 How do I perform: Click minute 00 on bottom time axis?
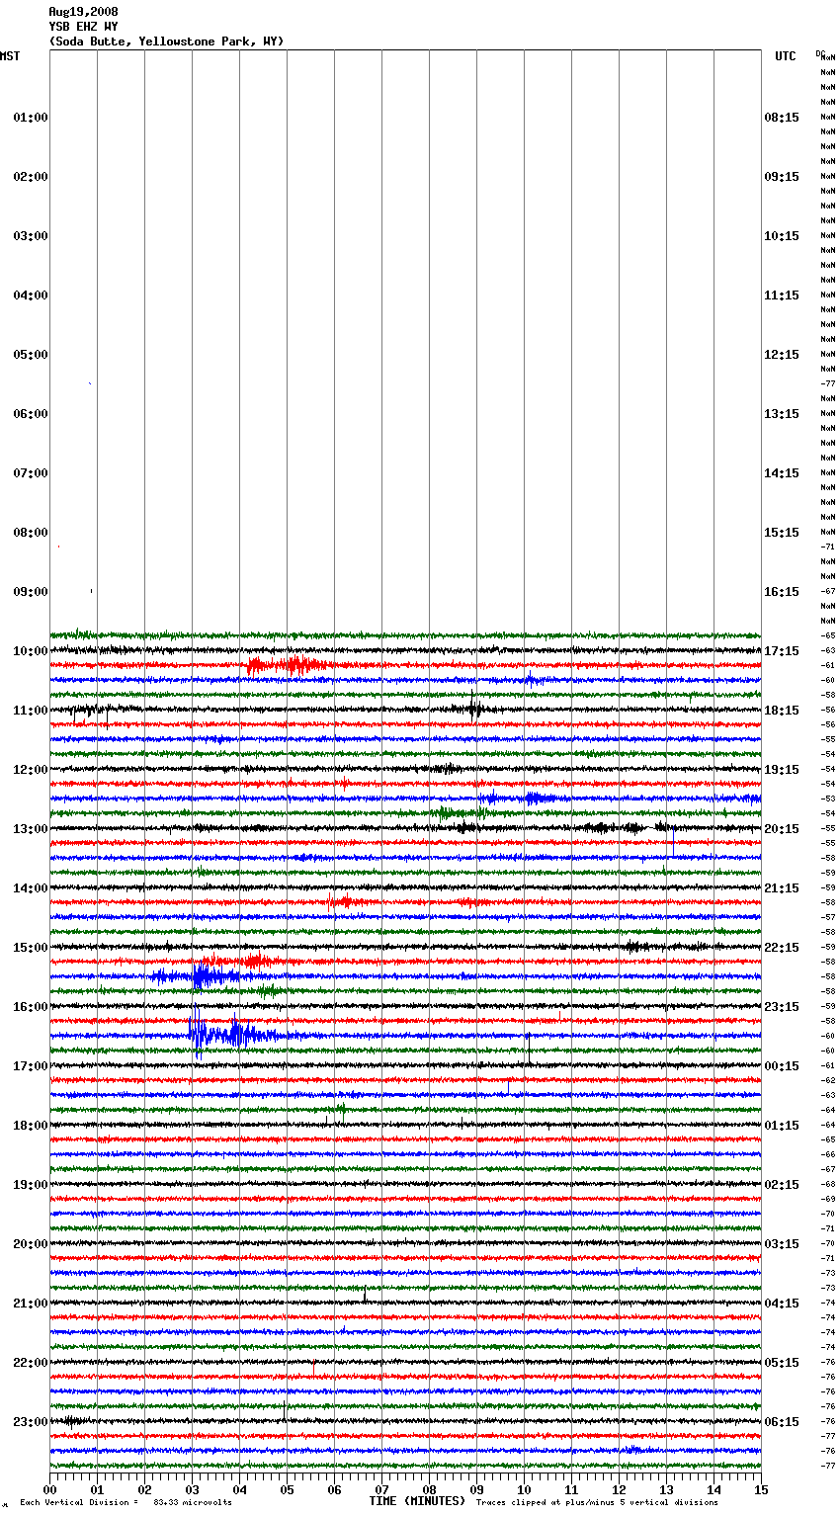click(49, 1489)
